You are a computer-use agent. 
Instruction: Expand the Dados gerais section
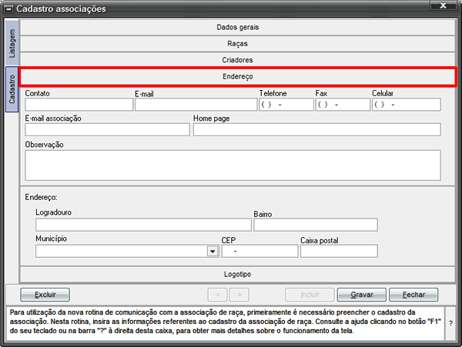coord(237,28)
